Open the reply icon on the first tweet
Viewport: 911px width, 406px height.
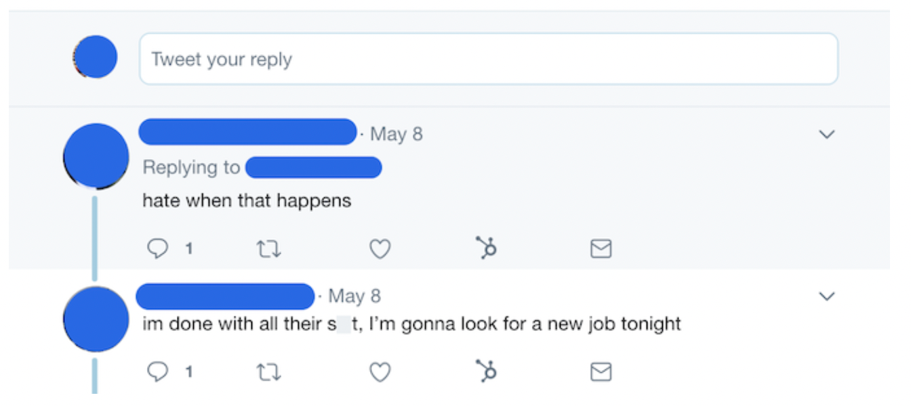[159, 248]
